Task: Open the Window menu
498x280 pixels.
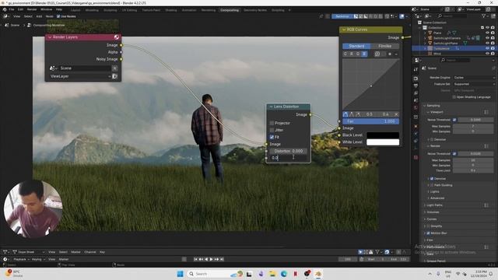Action: point(47,9)
